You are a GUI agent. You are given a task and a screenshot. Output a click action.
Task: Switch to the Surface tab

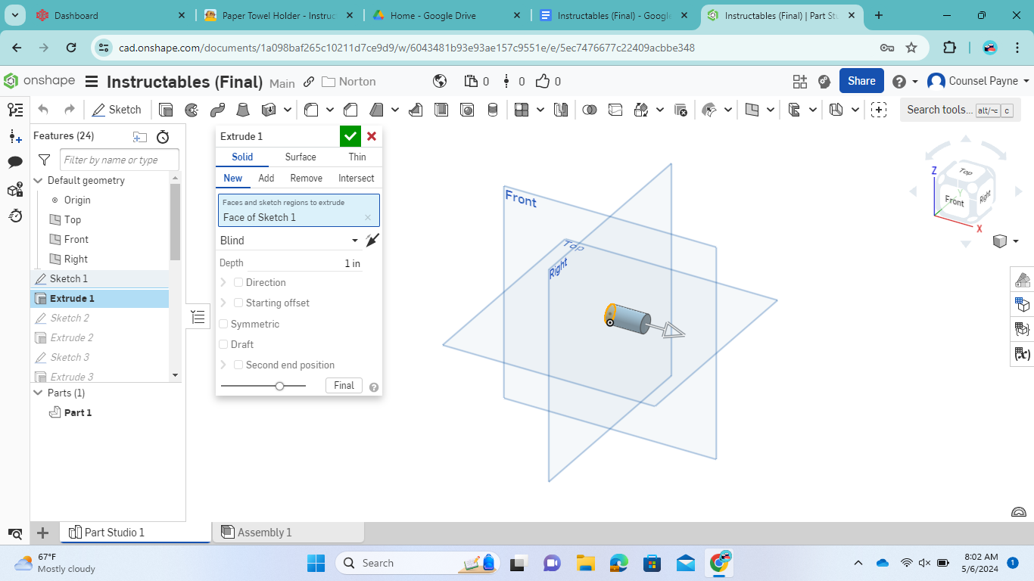tap(301, 157)
